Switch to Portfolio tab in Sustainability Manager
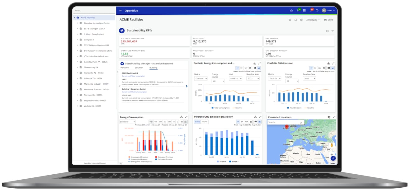The image size is (411, 193). pyautogui.click(x=125, y=68)
